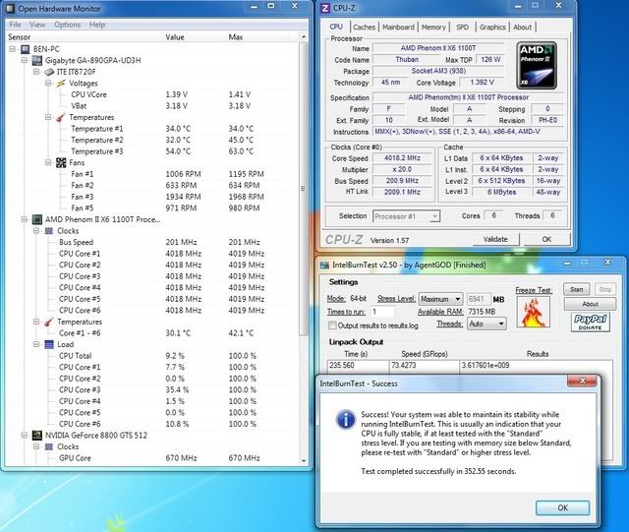This screenshot has width=629, height=532.
Task: Switch to the SPD tab in CPU-Z
Action: 462,28
